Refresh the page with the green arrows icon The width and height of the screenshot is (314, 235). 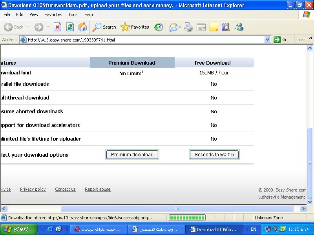tap(70, 27)
